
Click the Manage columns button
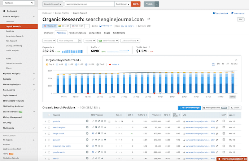click(x=215, y=108)
